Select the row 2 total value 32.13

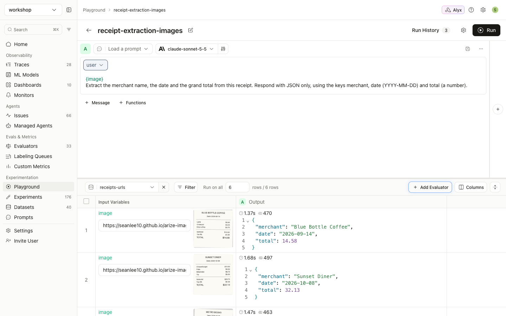pyautogui.click(x=292, y=290)
